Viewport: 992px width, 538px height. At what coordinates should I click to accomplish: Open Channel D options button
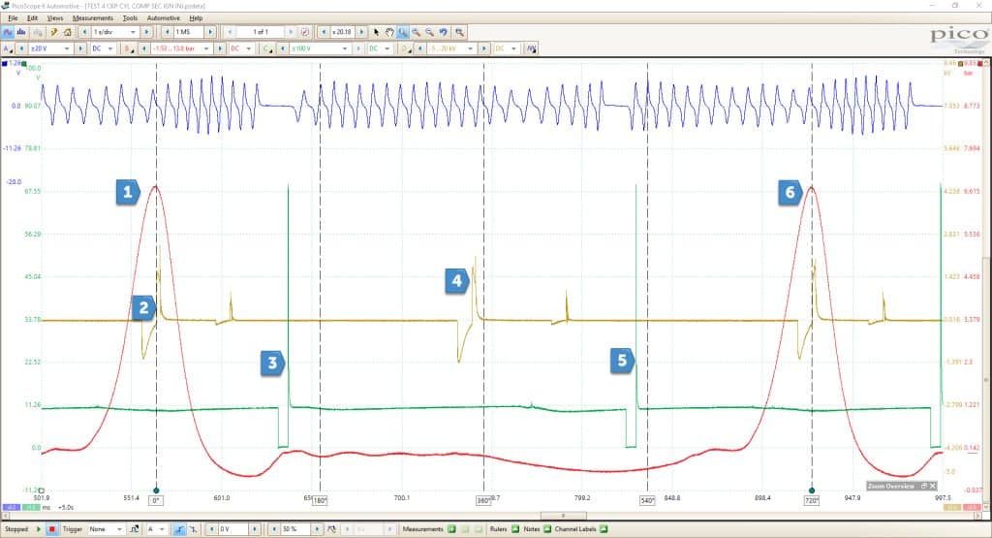(407, 48)
